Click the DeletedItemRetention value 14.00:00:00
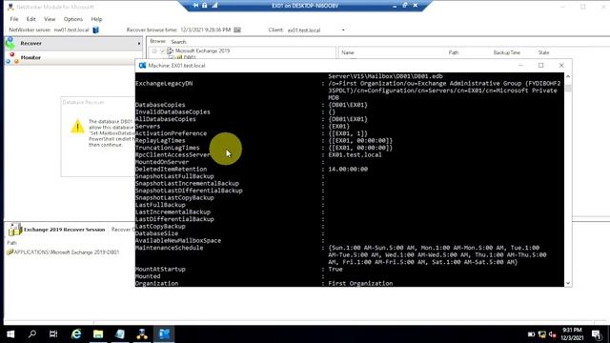Viewport: 610px width, 343px height. (348, 170)
